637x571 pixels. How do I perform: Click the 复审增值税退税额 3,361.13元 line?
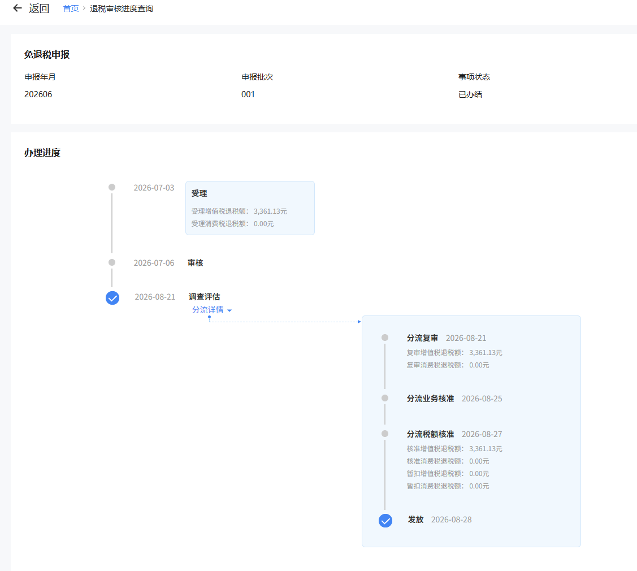point(454,353)
